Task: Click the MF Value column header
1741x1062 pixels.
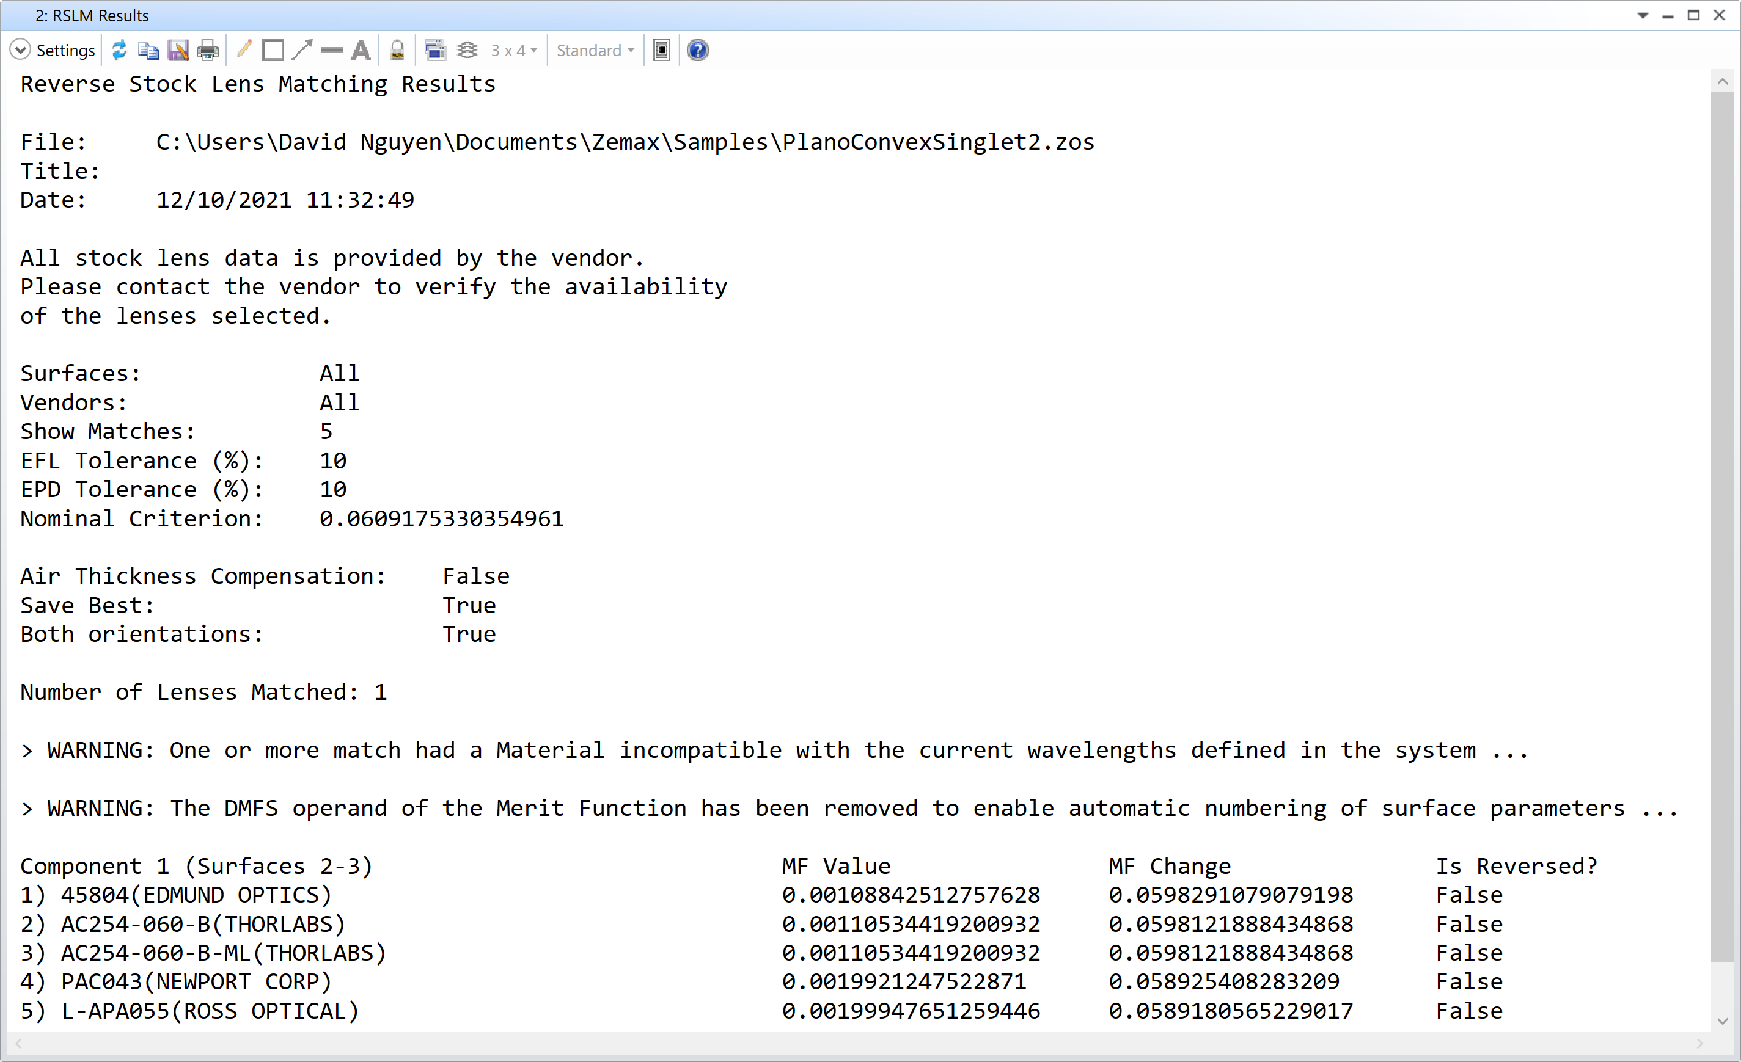Action: (x=836, y=866)
